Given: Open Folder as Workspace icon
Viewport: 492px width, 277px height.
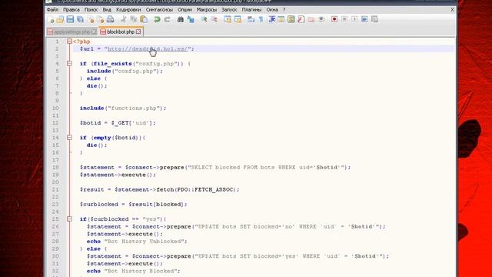Looking at the screenshot, I should 311,19.
